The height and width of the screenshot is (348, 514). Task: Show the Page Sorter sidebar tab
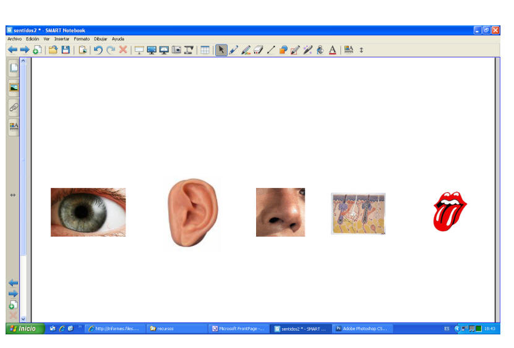click(x=13, y=68)
